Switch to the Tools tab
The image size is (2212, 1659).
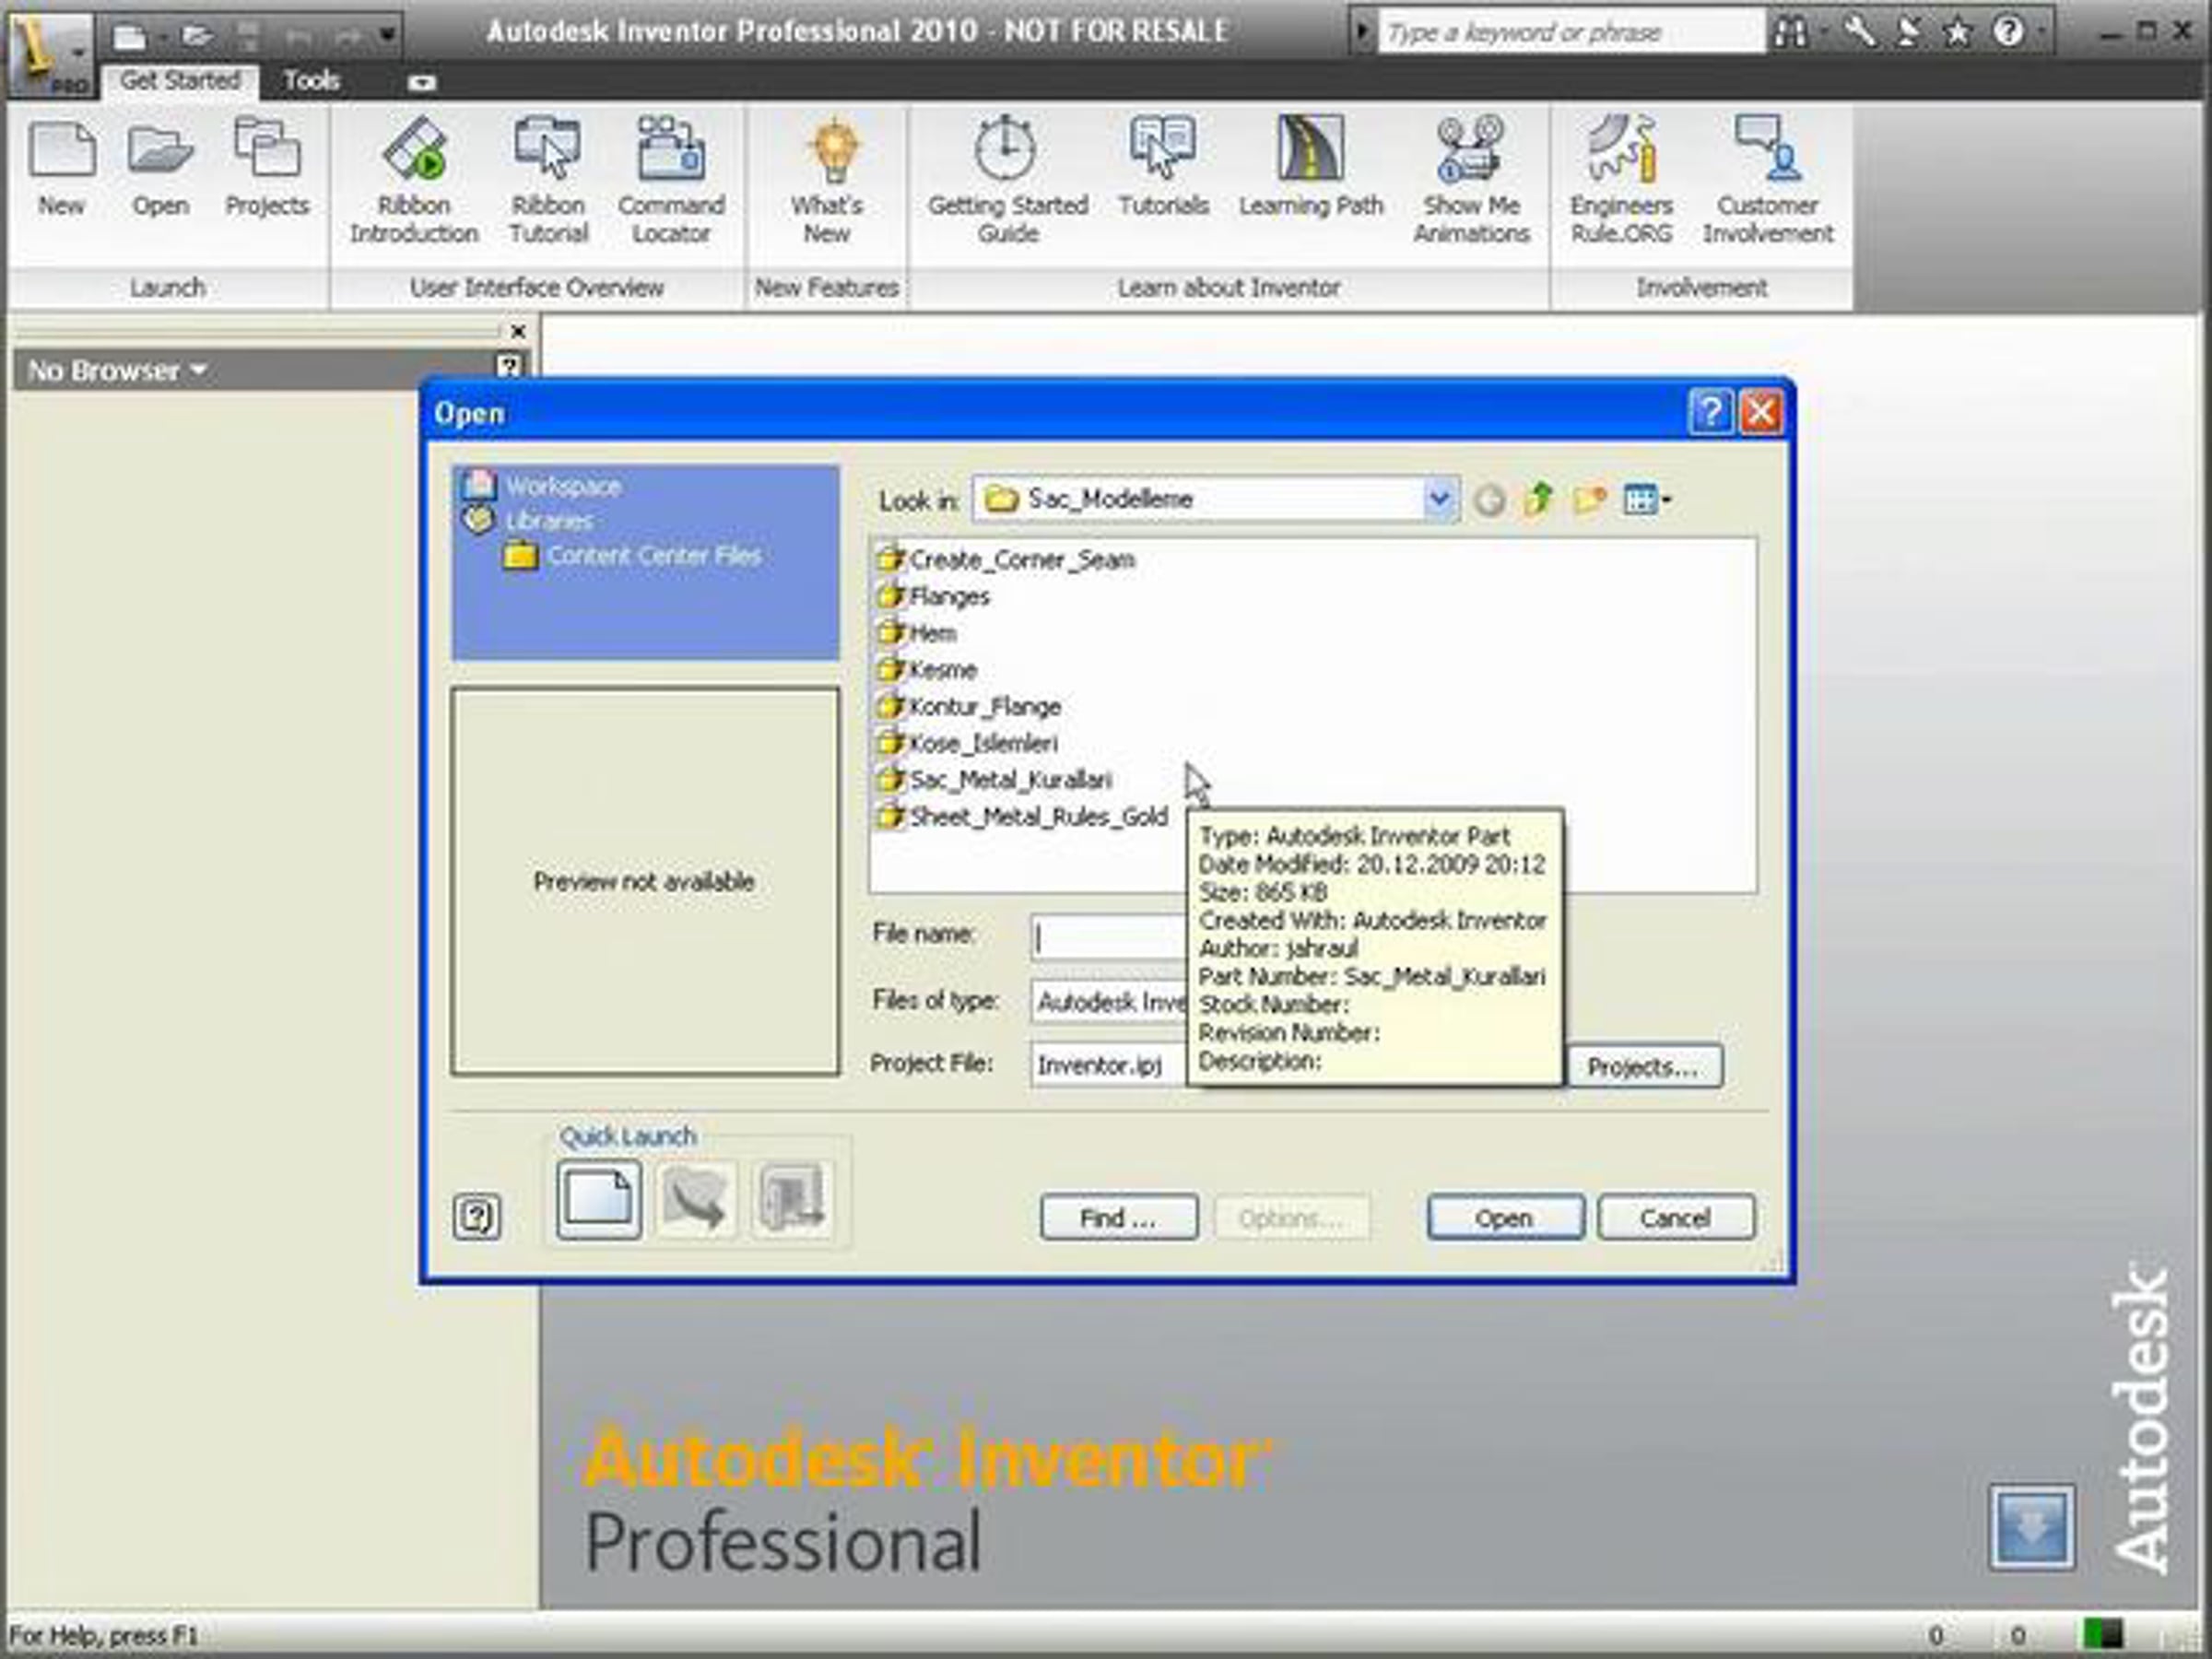tap(312, 81)
